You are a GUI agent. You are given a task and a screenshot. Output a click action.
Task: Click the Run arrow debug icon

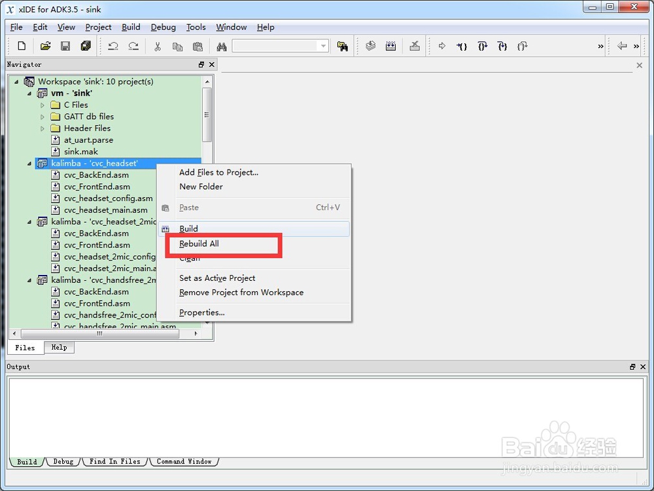(x=442, y=46)
